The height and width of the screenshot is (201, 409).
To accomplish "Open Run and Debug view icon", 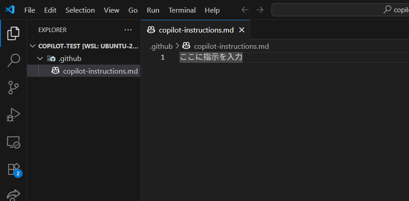I will click(14, 115).
